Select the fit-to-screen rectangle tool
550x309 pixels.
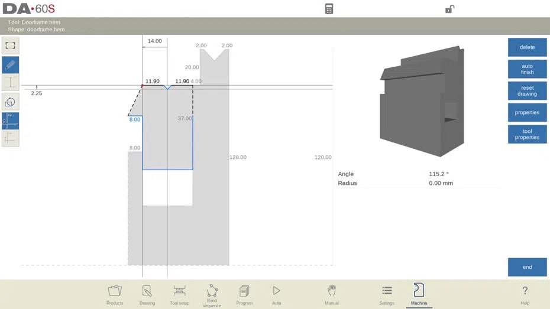pyautogui.click(x=10, y=45)
